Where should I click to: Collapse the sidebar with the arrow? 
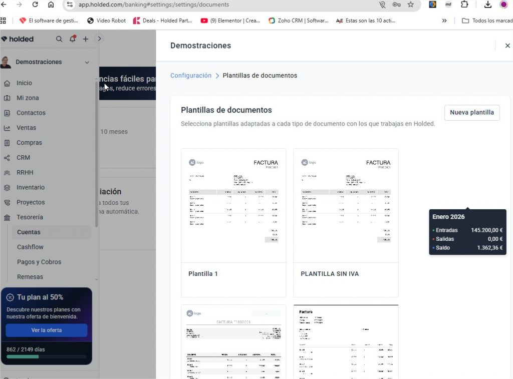[x=99, y=39]
